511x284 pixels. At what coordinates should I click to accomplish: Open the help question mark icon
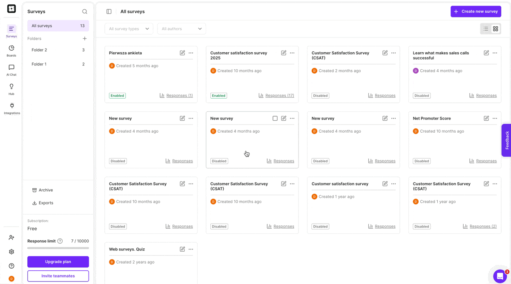click(x=11, y=266)
